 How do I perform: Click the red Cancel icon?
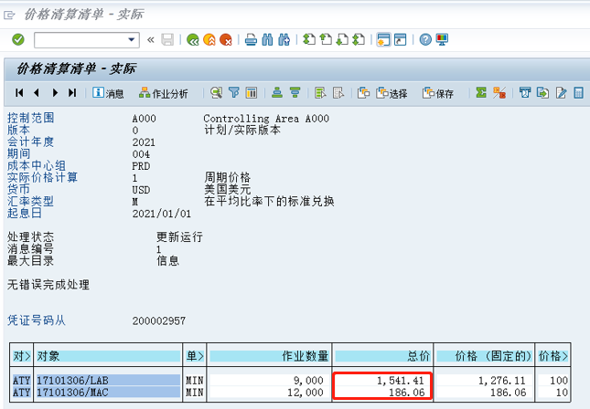[226, 39]
